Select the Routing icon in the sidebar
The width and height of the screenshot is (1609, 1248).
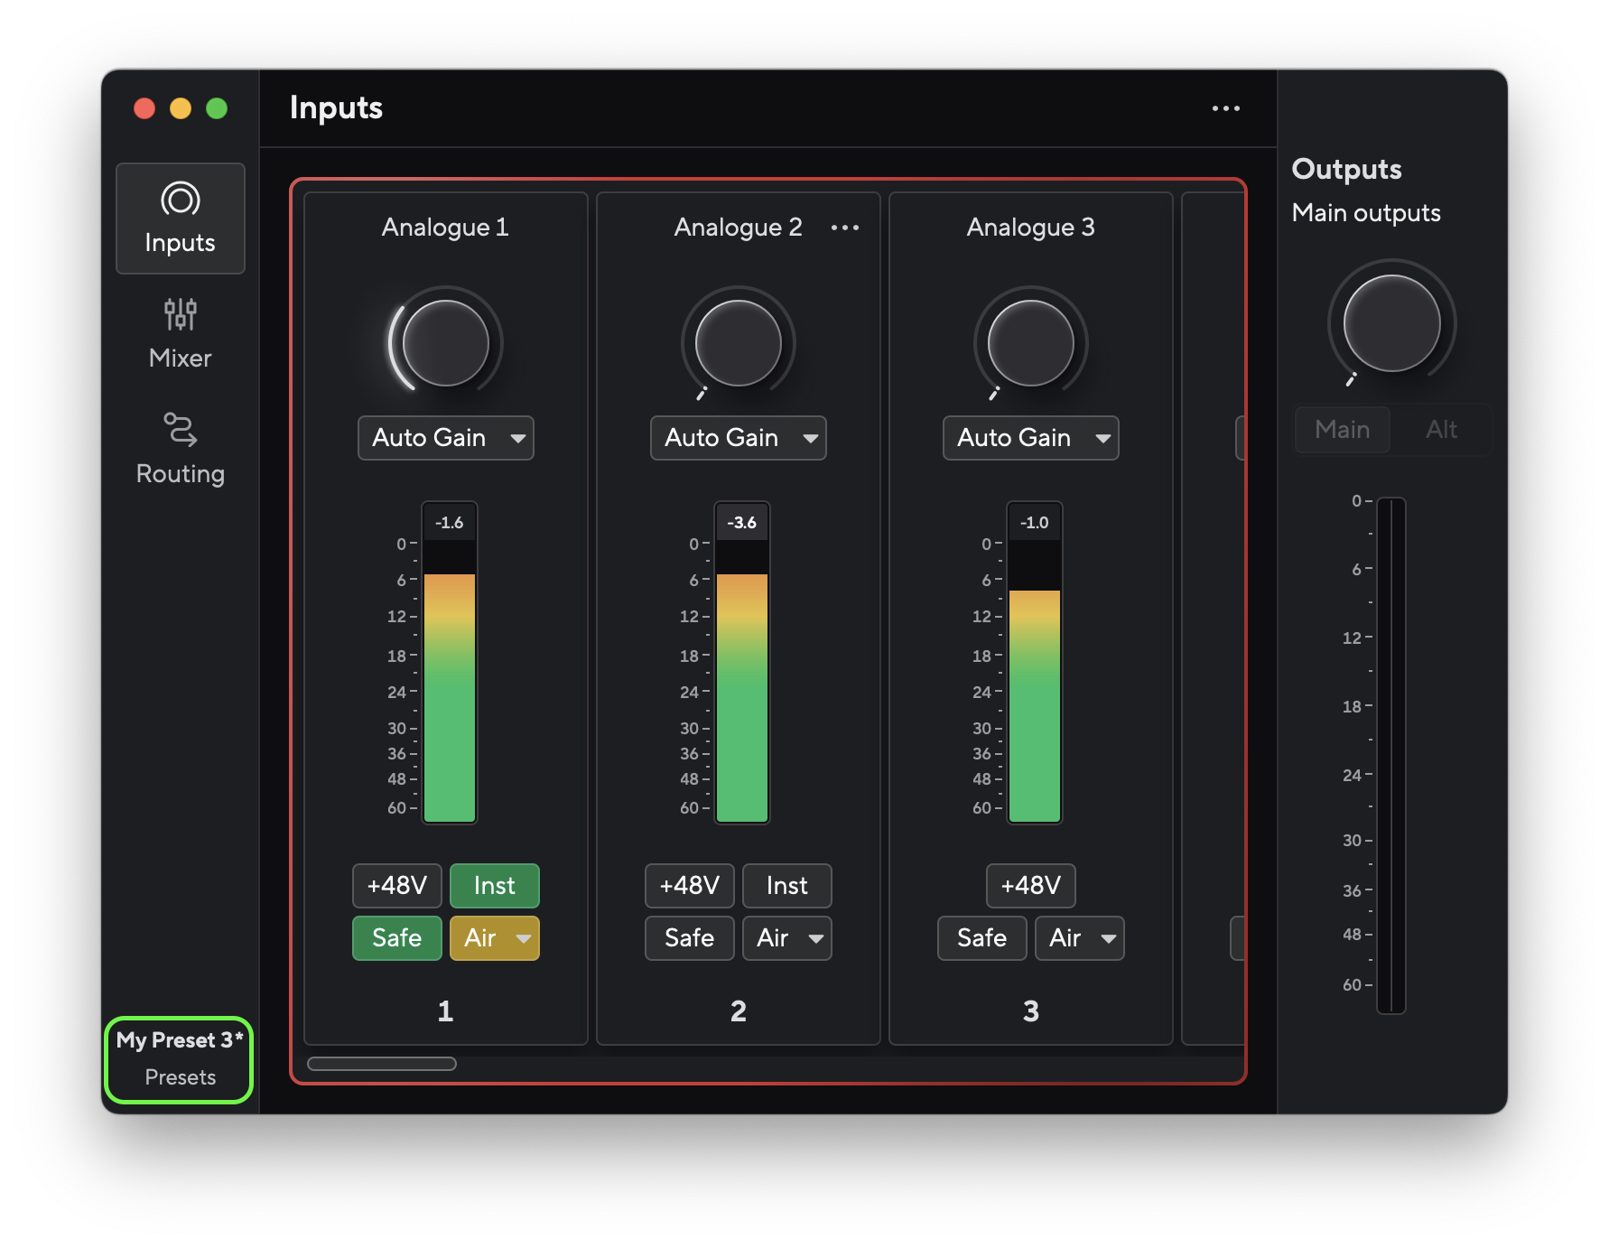[180, 447]
